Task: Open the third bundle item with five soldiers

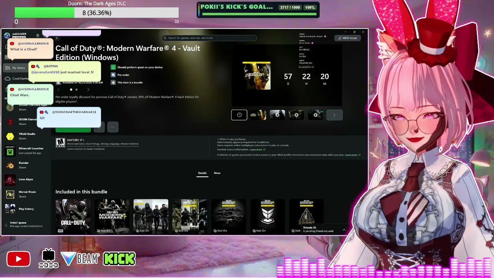Action: tap(151, 216)
